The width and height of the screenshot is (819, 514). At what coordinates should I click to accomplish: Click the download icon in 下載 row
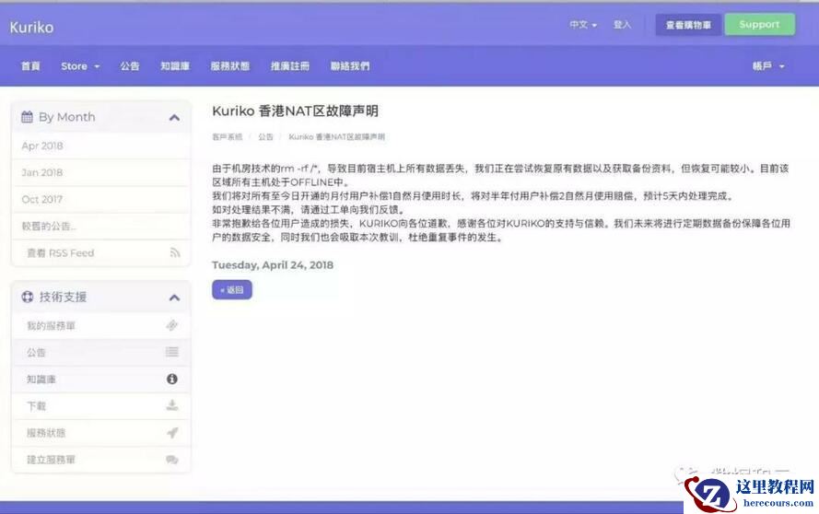[x=172, y=405]
